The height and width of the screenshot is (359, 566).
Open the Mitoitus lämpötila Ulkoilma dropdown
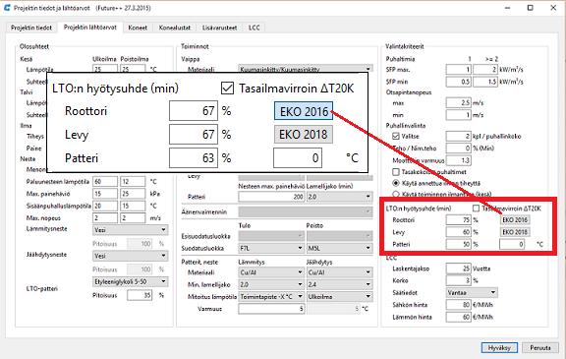click(x=339, y=296)
